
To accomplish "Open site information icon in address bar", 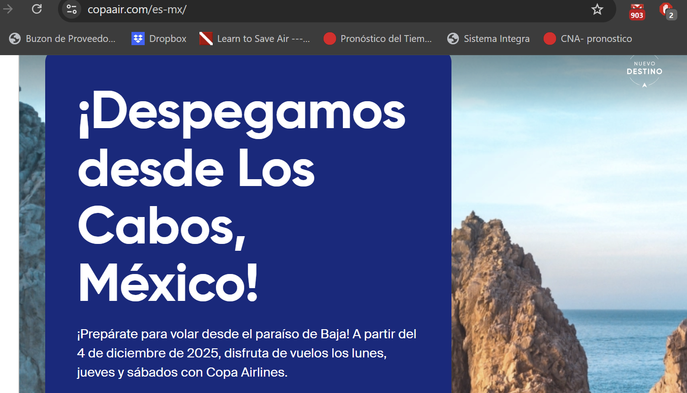I will coord(72,9).
